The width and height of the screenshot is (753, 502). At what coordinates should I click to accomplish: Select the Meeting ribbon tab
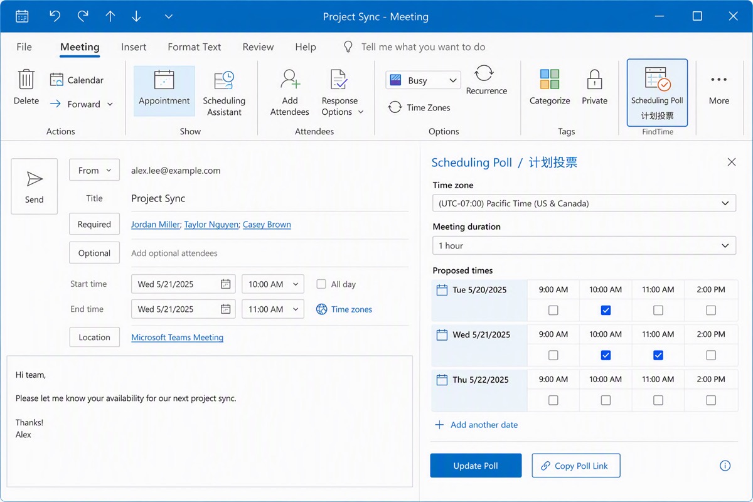80,47
